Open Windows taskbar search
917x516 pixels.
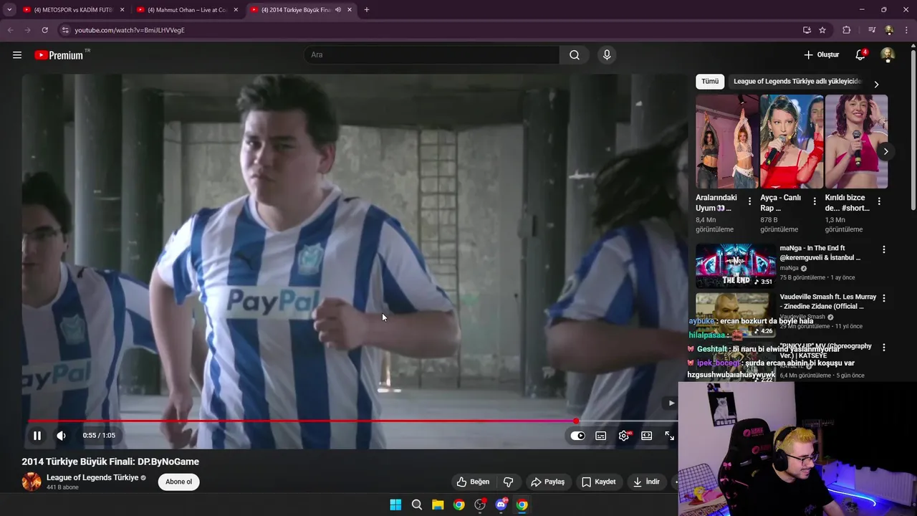(x=417, y=505)
